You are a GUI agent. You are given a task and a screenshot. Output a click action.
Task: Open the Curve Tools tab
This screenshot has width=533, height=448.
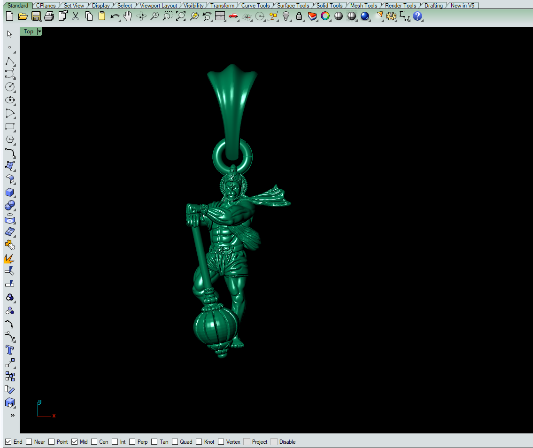point(255,6)
